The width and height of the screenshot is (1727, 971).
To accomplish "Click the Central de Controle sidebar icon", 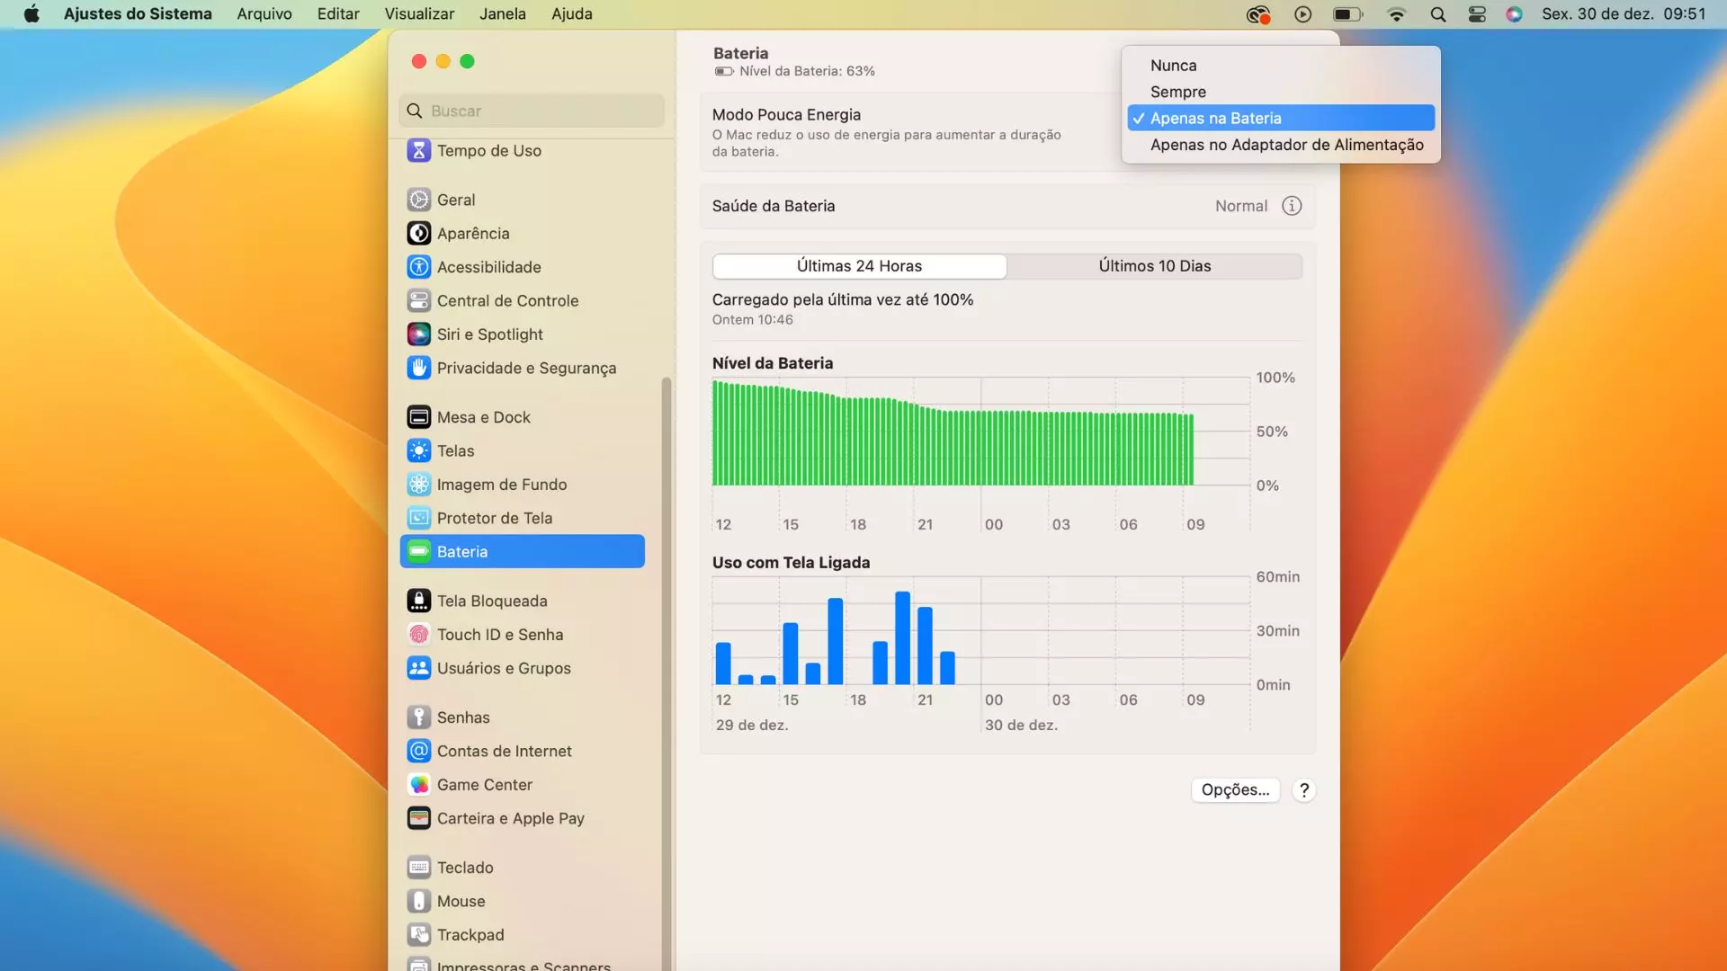I will point(418,301).
